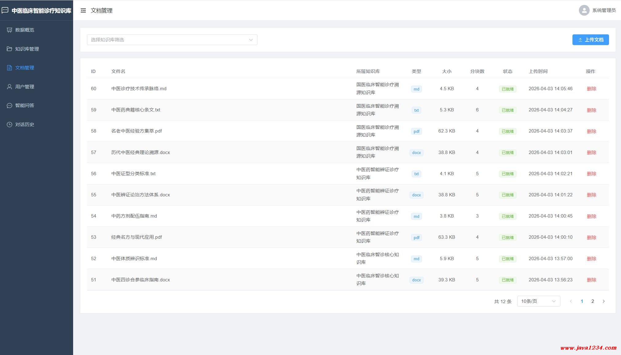
Task: Click the 用户管理 person icon
Action: pyautogui.click(x=10, y=87)
